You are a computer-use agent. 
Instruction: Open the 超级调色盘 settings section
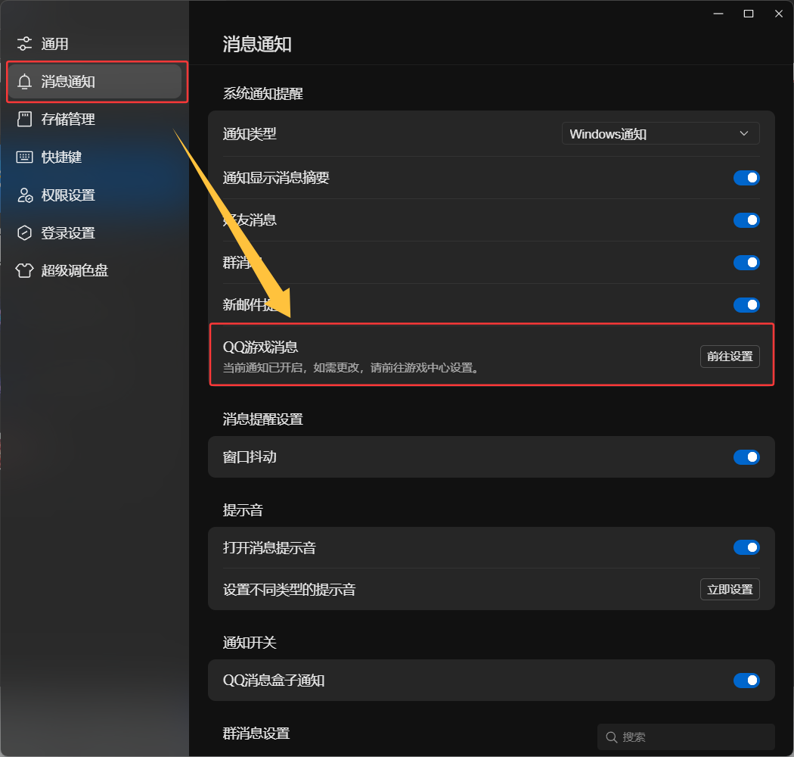coord(75,271)
